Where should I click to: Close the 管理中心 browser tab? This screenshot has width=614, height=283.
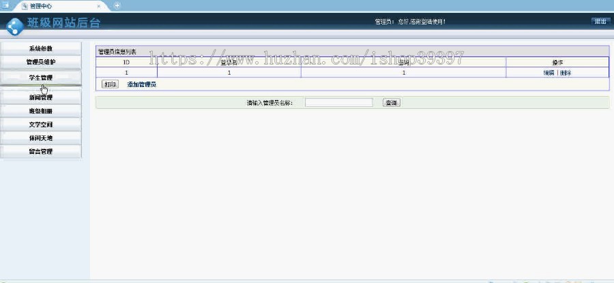click(x=99, y=6)
